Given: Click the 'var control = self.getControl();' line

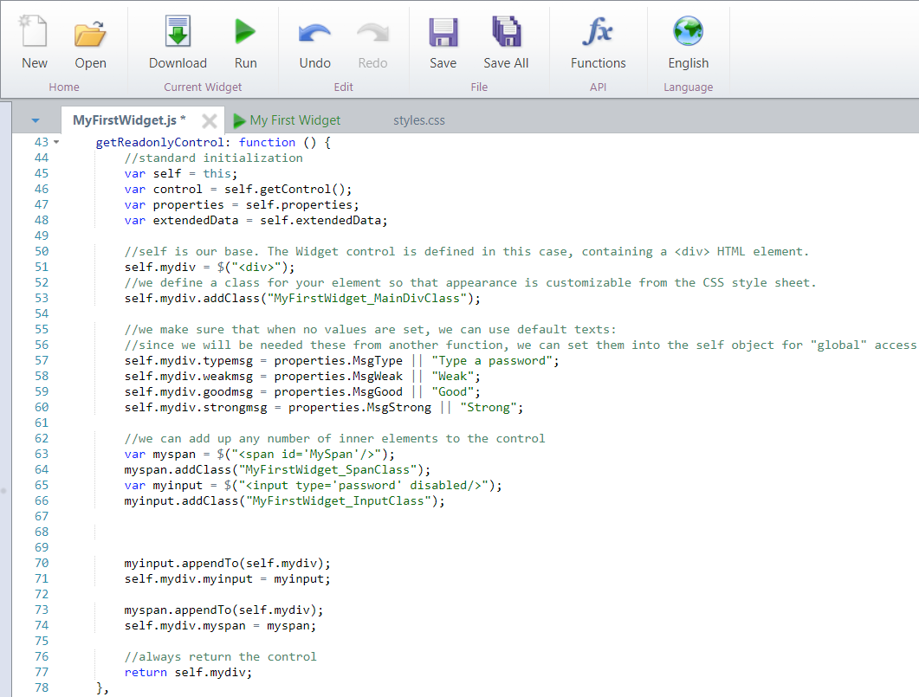Looking at the screenshot, I should point(238,189).
